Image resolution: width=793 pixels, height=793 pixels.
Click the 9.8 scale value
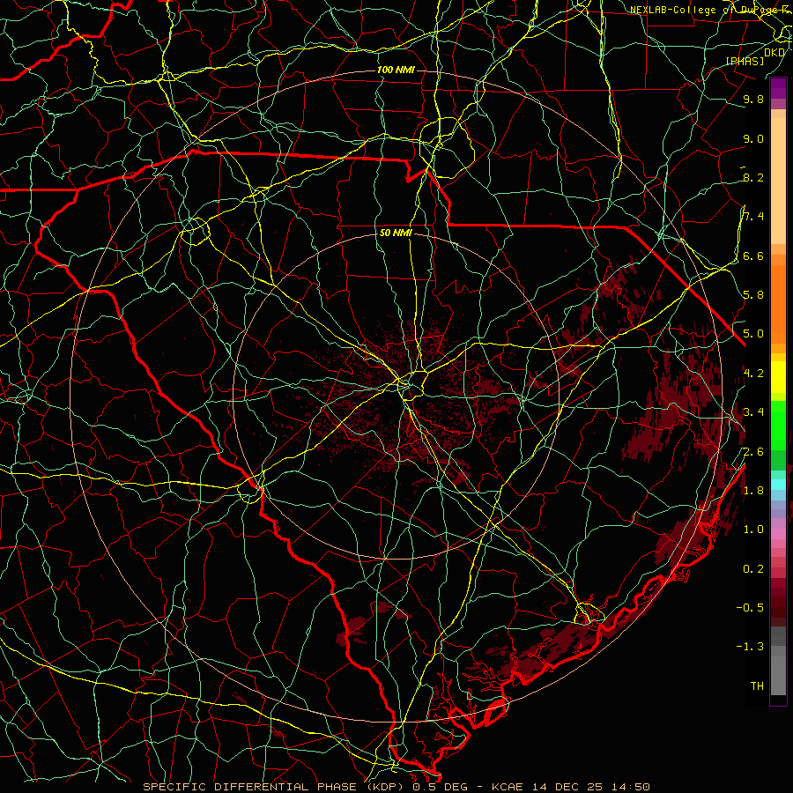coord(753,100)
